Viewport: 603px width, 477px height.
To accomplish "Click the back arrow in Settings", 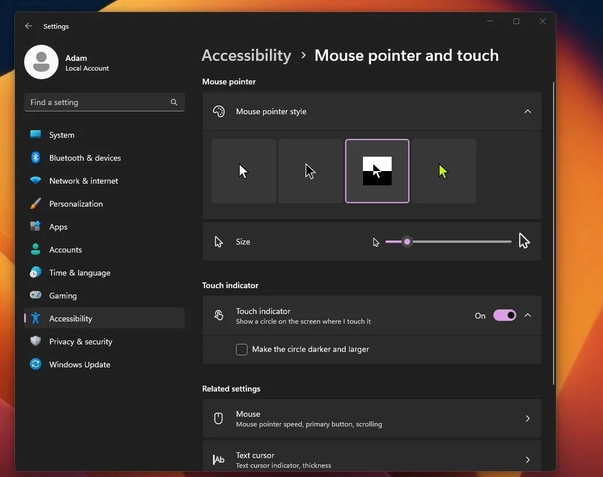I will tap(29, 26).
